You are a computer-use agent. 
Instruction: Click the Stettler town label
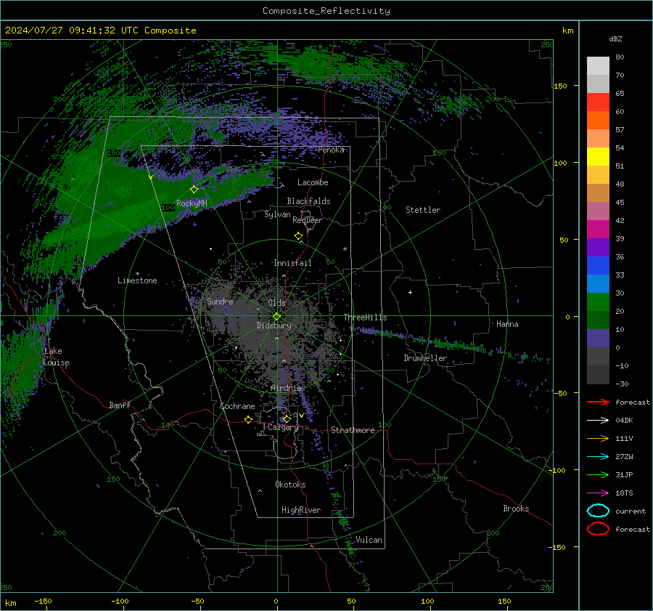pos(423,210)
